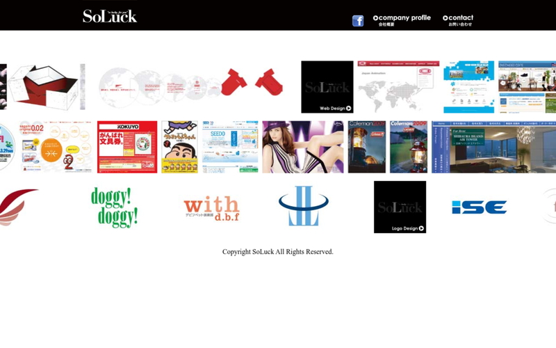This screenshot has height=348, width=556.
Task: Open the Crayon Shin-chan cartoon thumbnail
Action: tap(180, 147)
